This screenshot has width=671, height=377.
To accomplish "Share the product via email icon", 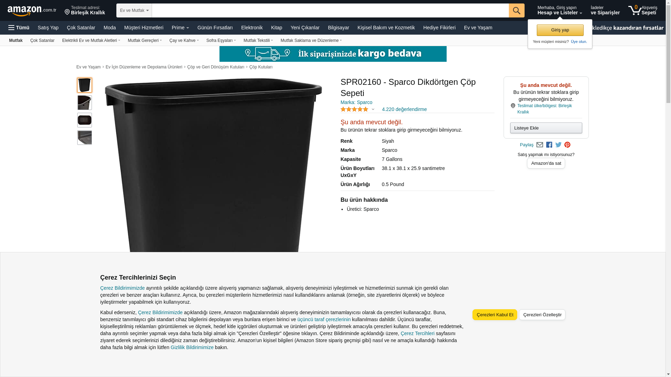I will [x=540, y=145].
